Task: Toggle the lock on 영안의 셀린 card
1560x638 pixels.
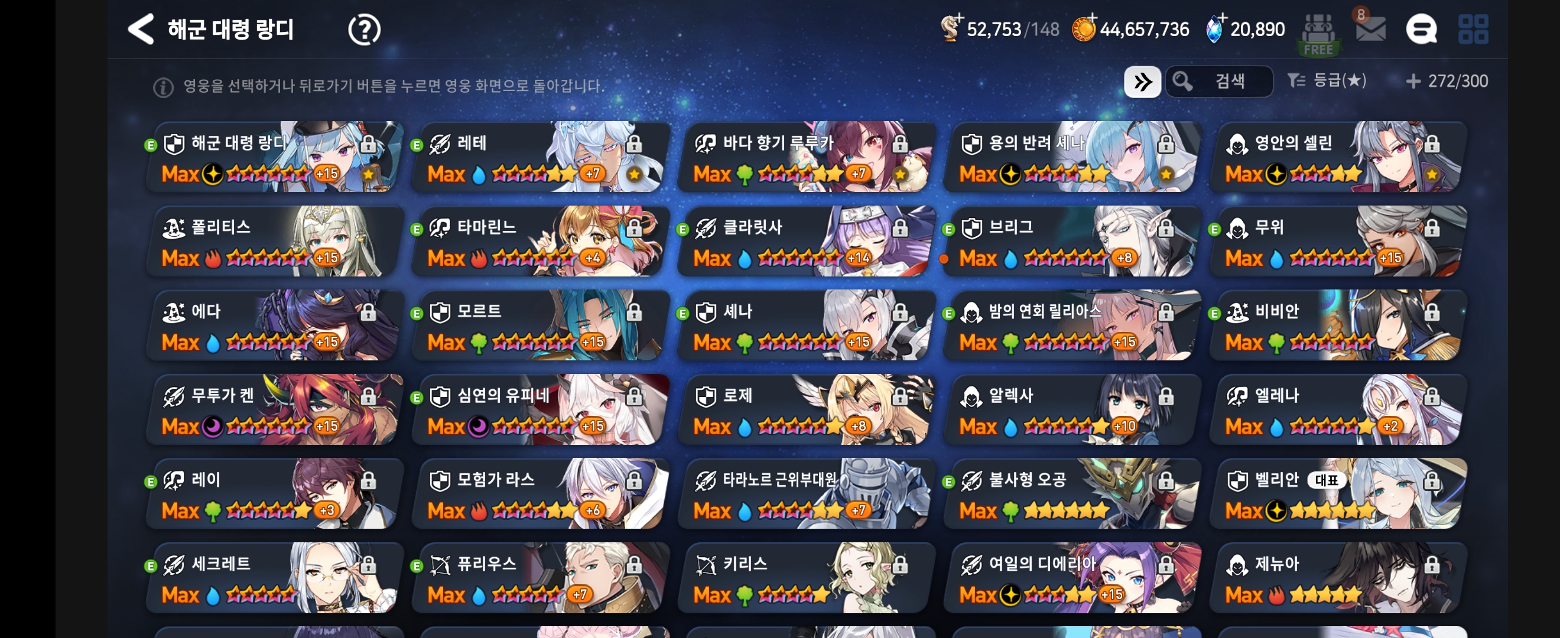Action: coord(1432,144)
